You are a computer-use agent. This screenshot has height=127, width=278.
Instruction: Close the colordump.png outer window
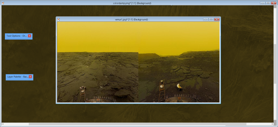[x=274, y=3]
